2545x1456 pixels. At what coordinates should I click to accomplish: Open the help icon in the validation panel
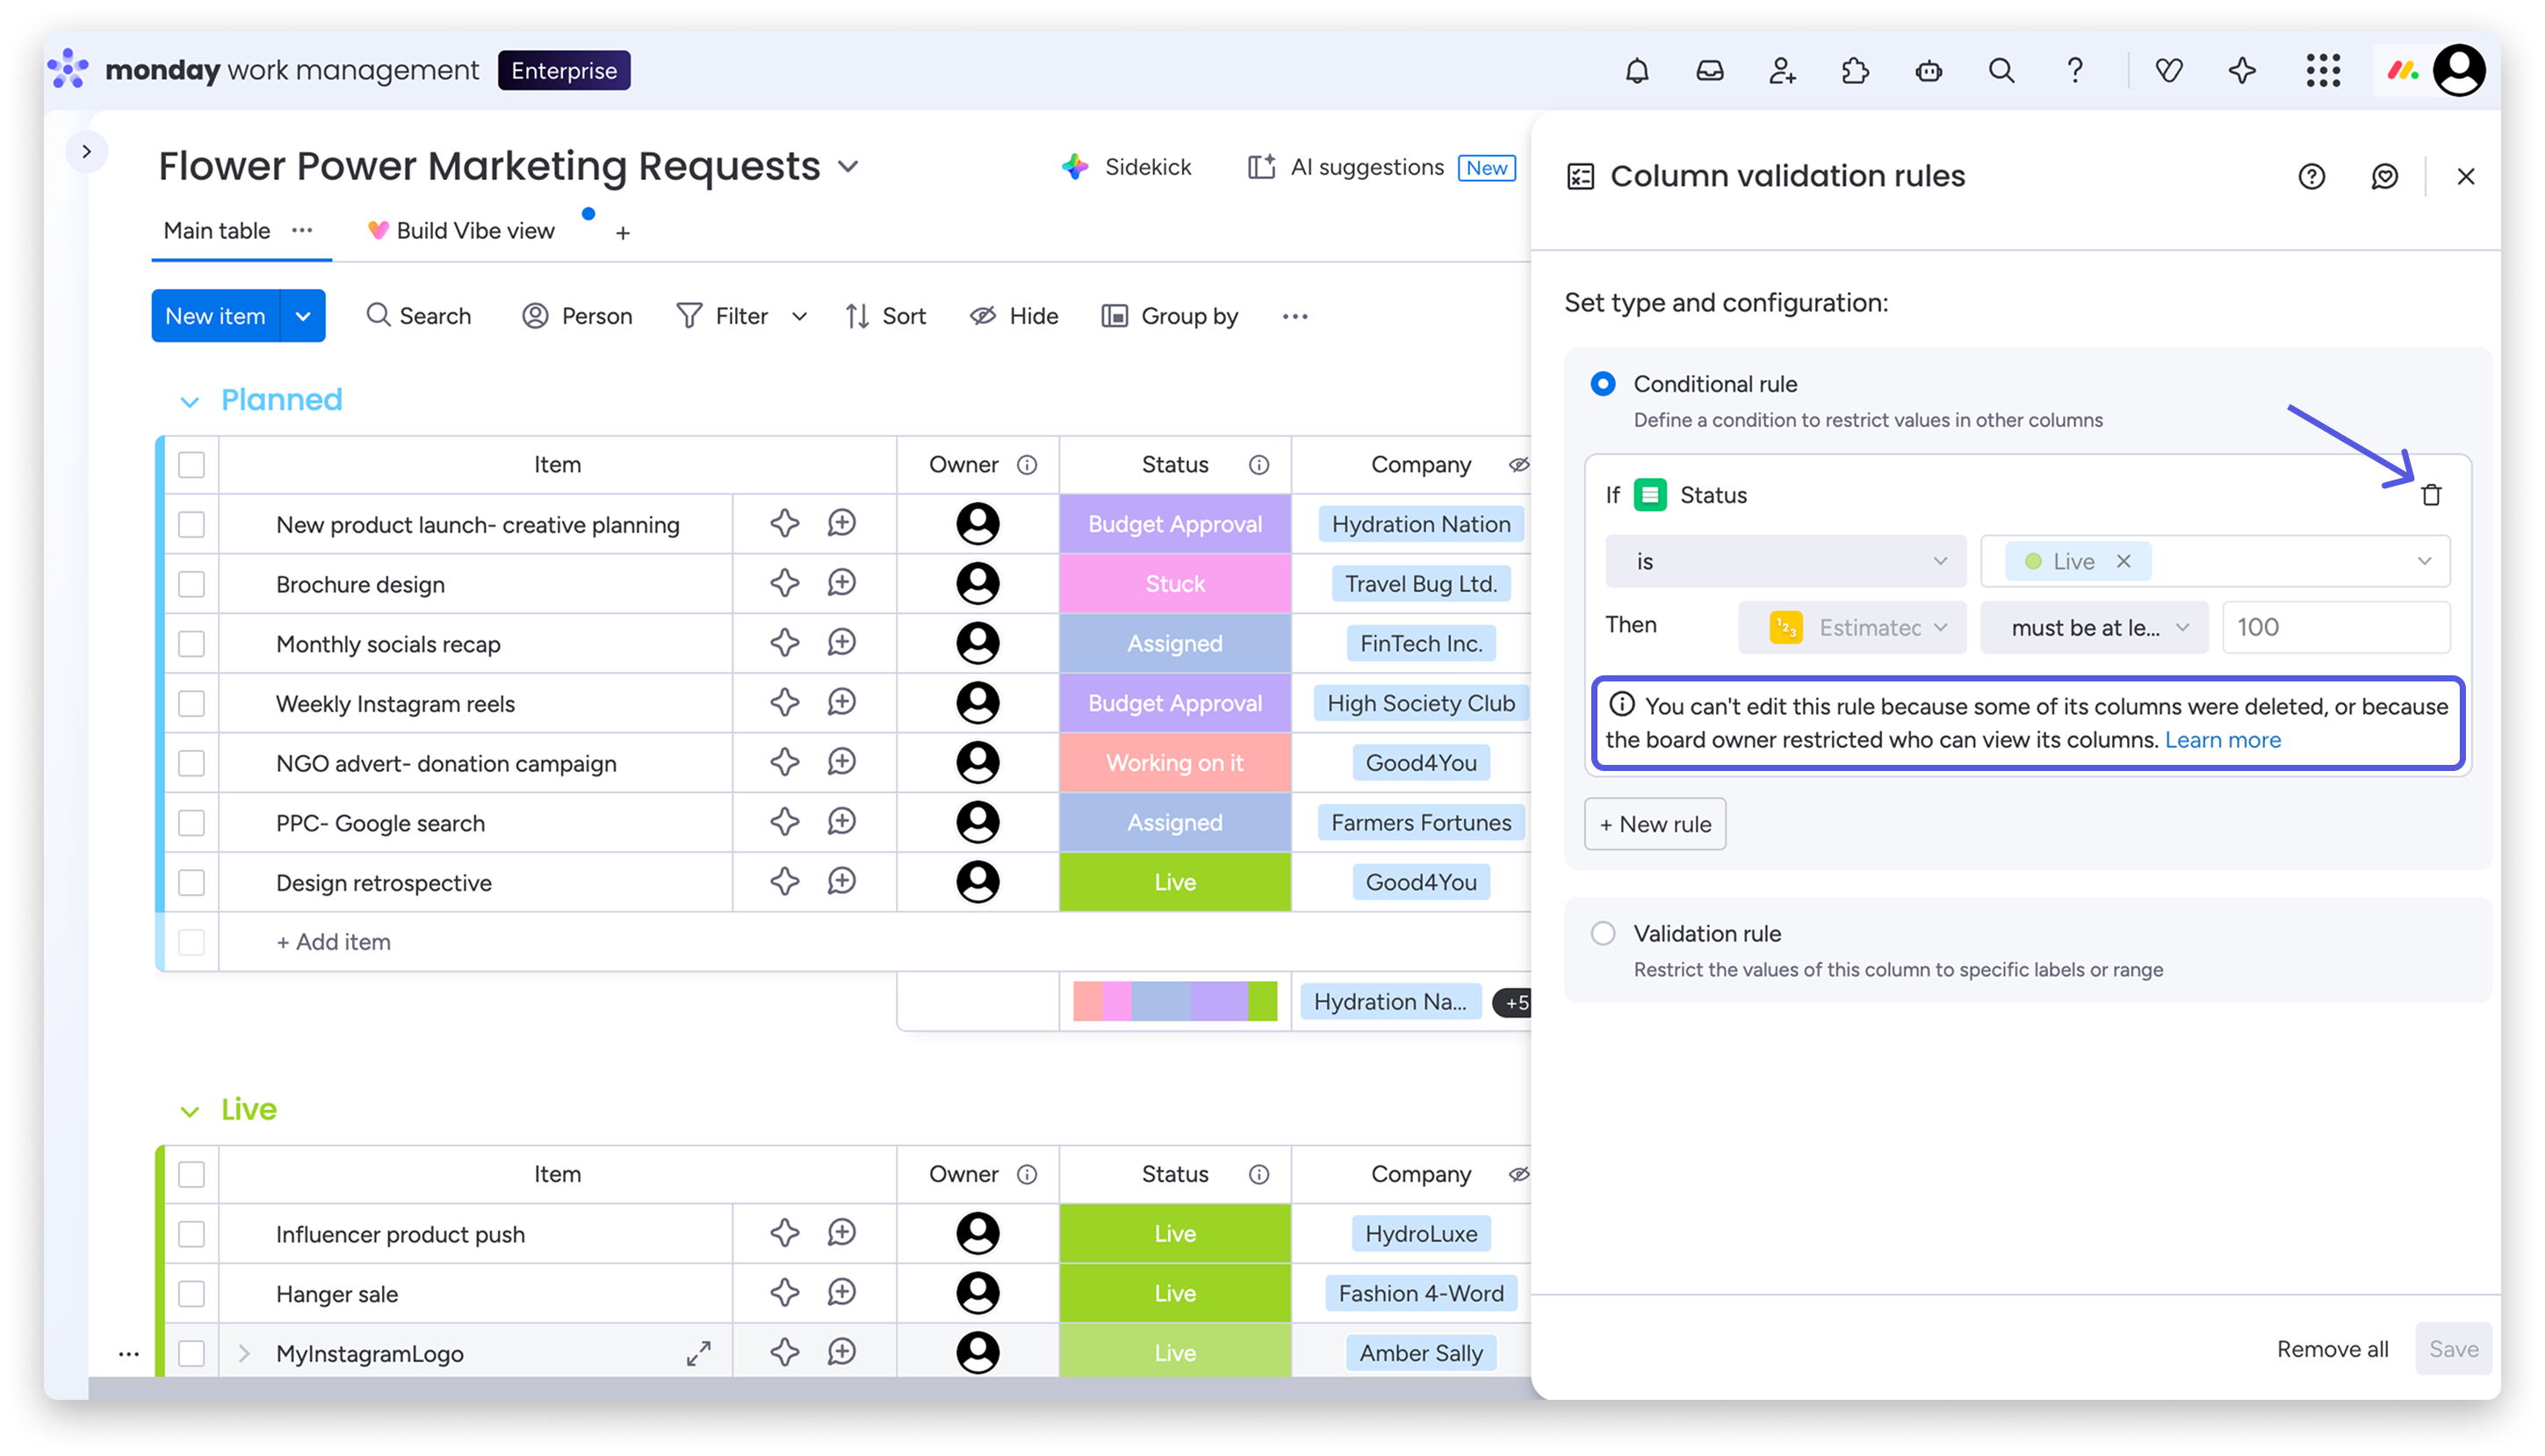coord(2311,177)
